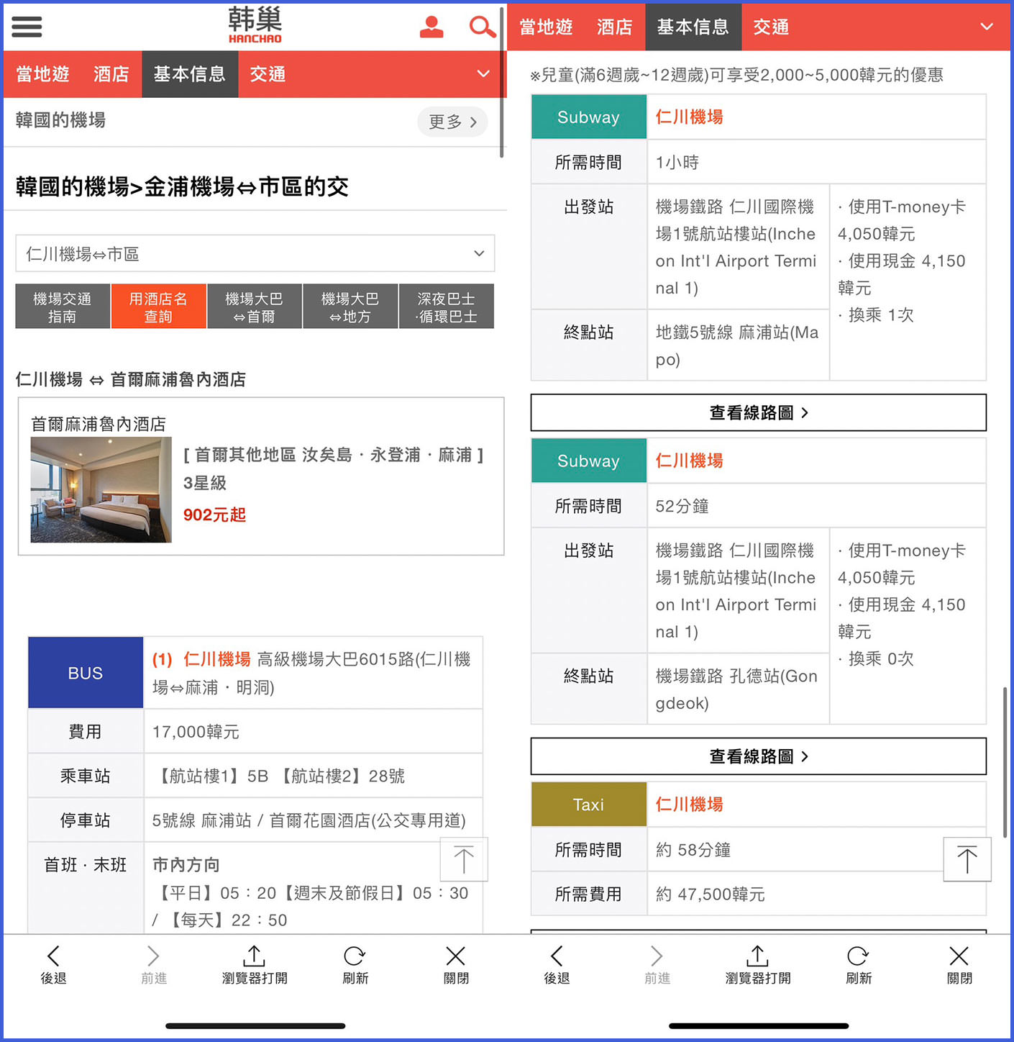Tap the back-to-top arrow on the right page
Screen dimensions: 1014x1042
(967, 859)
